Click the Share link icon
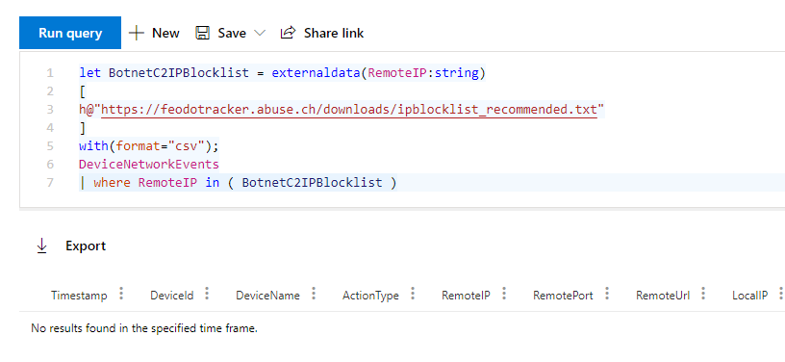785x362 pixels. coord(288,33)
